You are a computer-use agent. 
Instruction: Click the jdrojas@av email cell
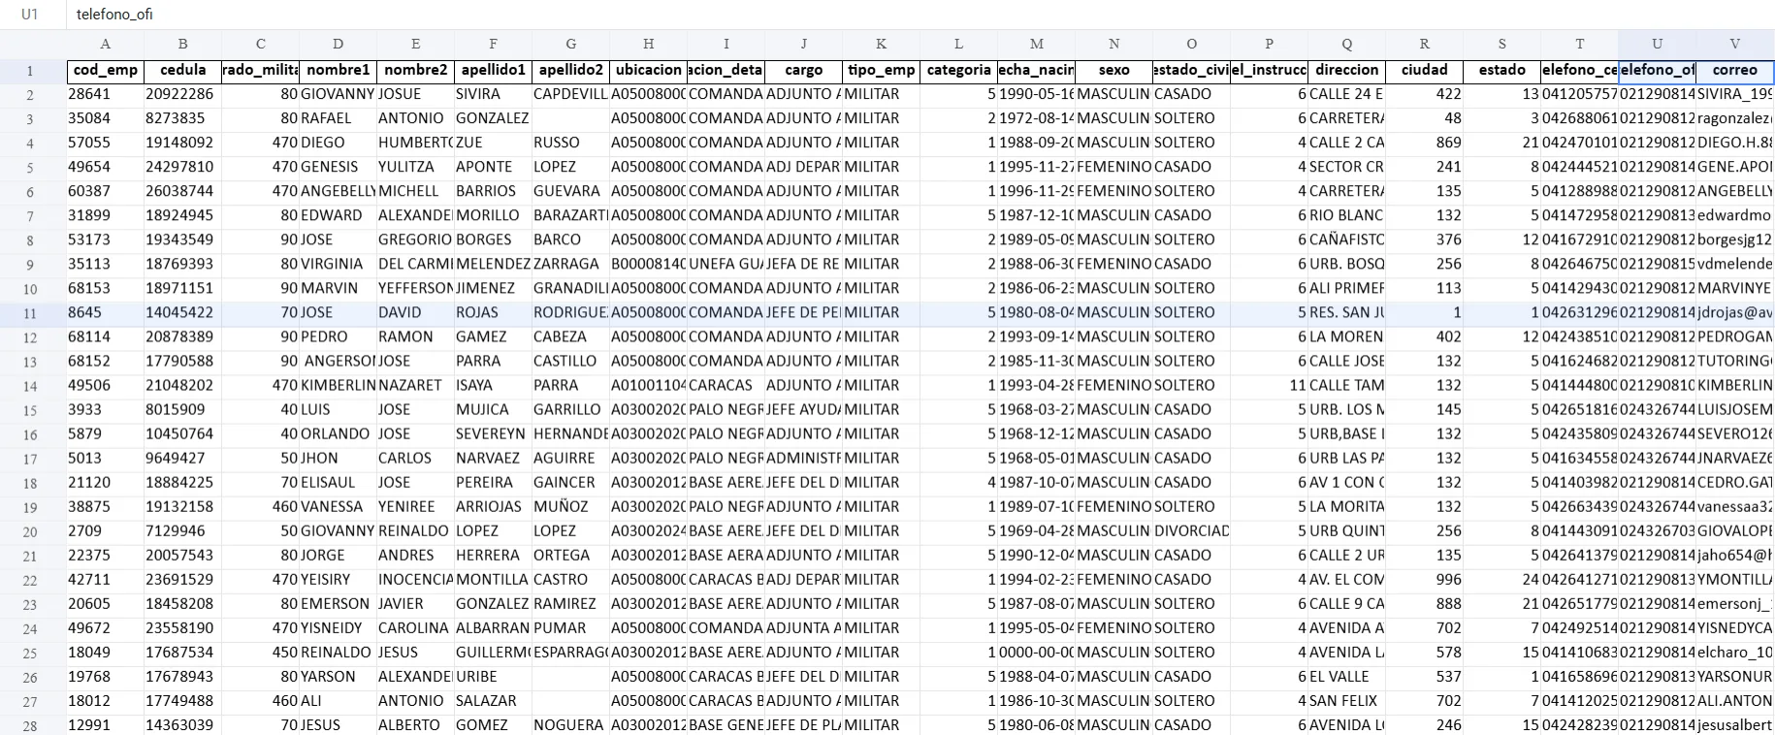pos(1734,312)
